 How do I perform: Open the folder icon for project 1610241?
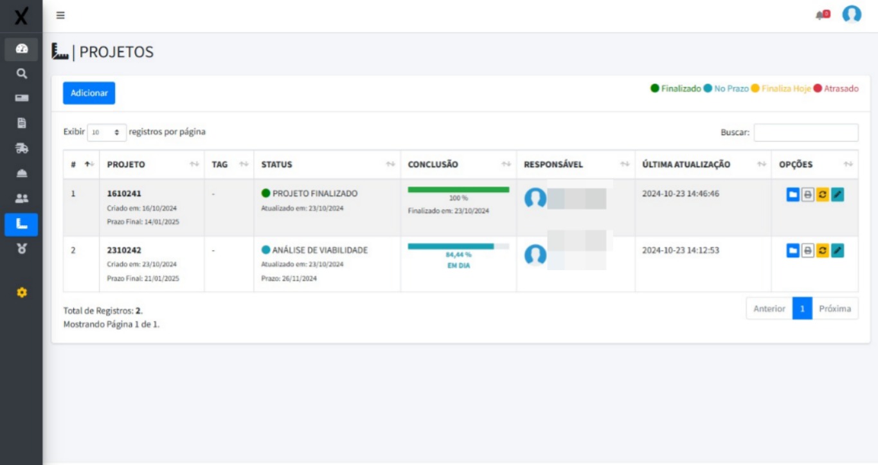pyautogui.click(x=792, y=195)
